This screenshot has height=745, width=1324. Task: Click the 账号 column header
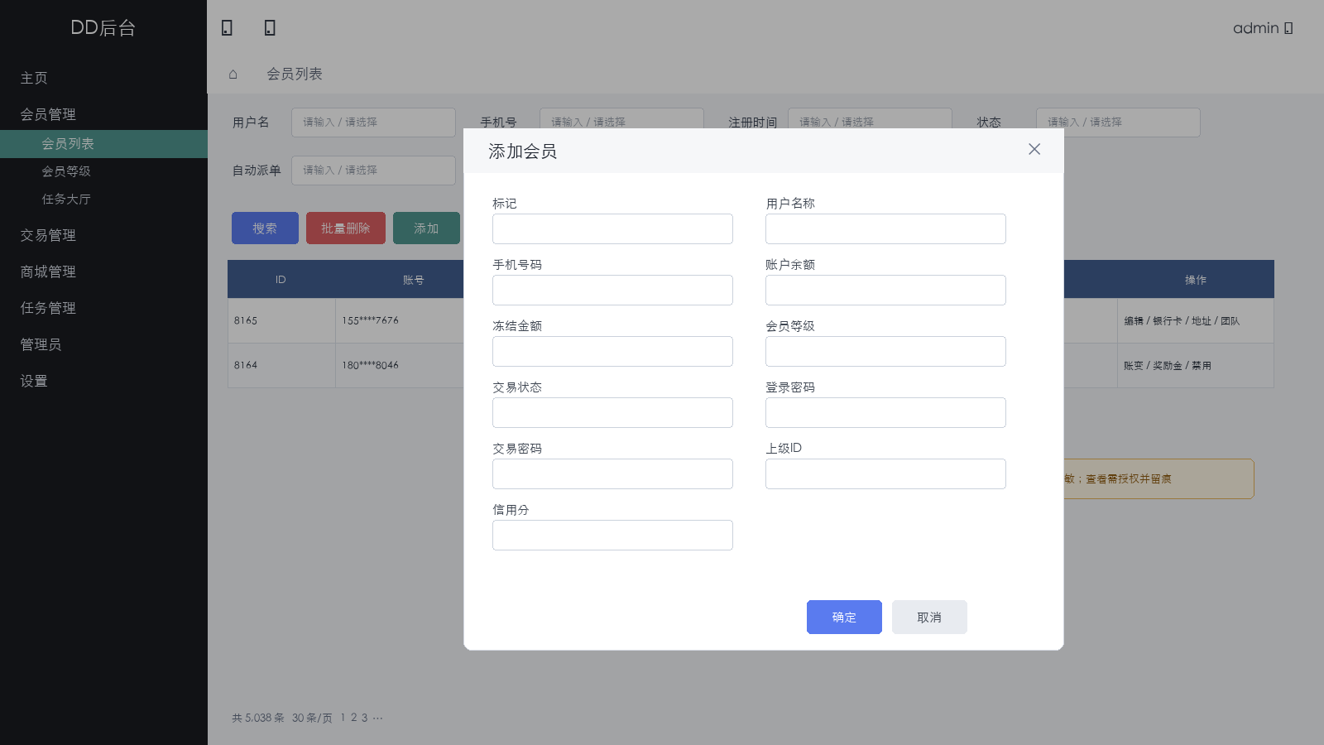click(x=414, y=280)
